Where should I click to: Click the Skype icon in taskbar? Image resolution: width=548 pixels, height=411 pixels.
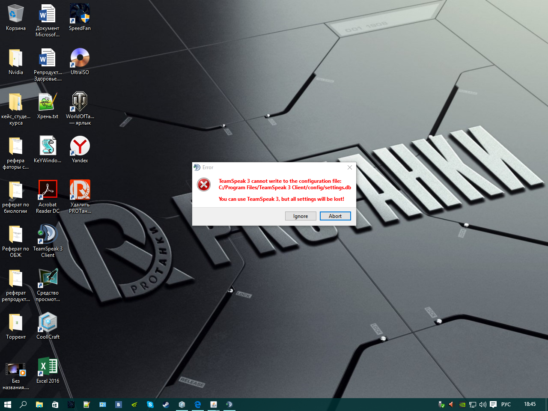150,405
